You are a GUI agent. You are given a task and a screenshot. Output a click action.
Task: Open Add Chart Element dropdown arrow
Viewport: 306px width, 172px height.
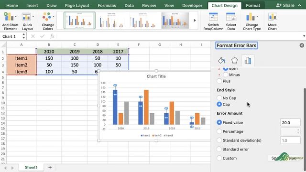(x=16, y=17)
